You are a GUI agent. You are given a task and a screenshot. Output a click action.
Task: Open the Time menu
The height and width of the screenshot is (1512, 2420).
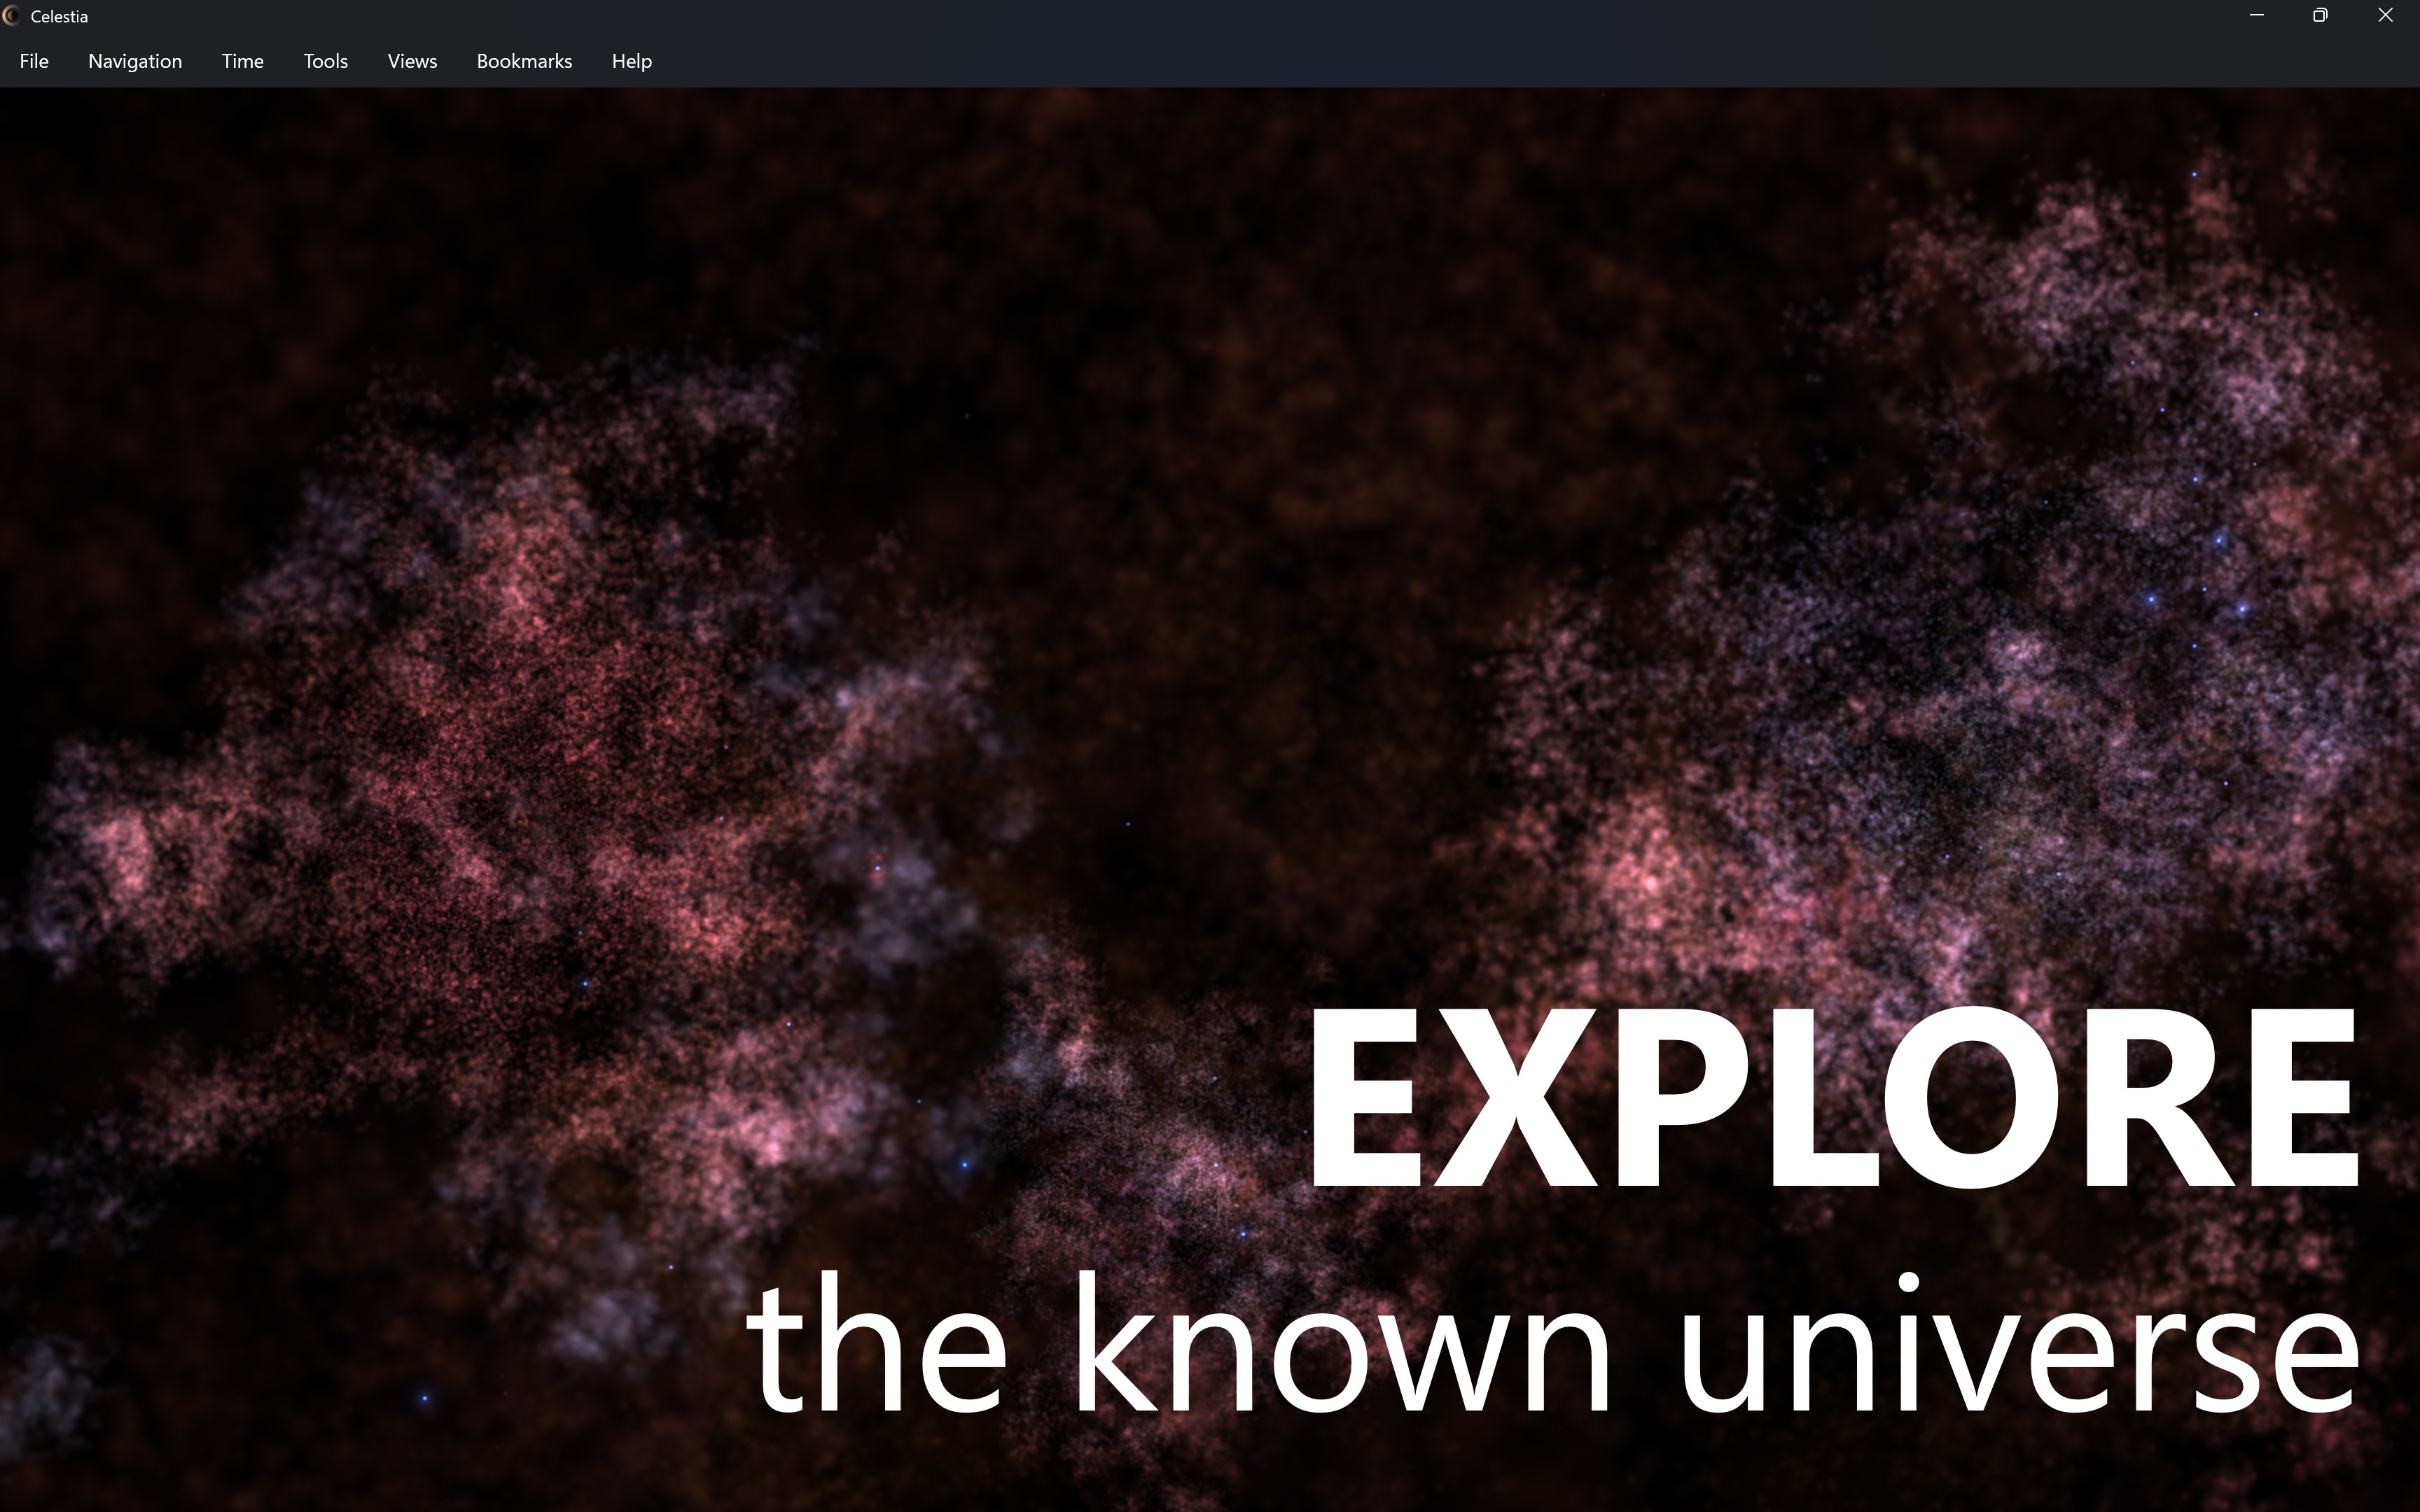(241, 61)
